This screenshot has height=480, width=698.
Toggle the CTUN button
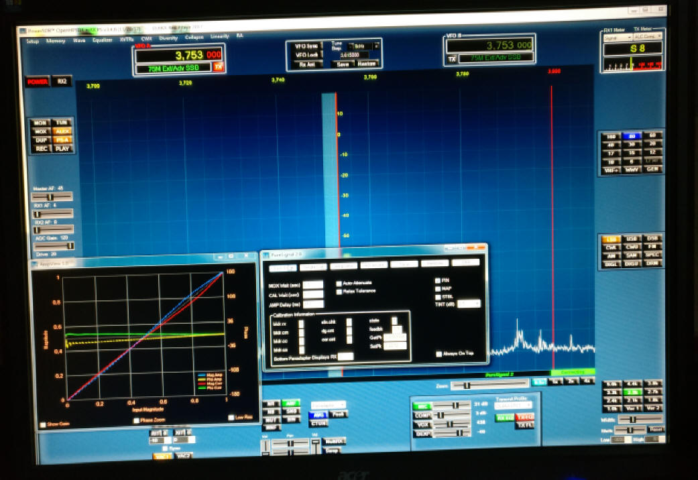tap(318, 424)
